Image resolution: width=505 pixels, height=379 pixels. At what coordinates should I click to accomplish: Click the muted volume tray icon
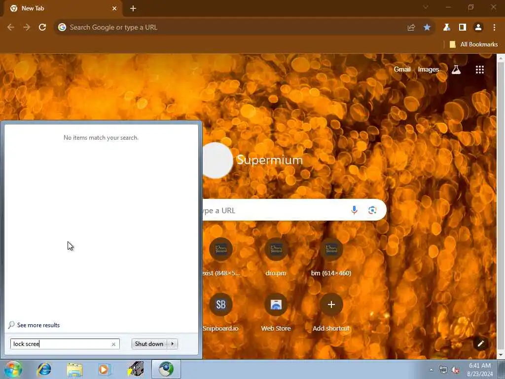455,370
